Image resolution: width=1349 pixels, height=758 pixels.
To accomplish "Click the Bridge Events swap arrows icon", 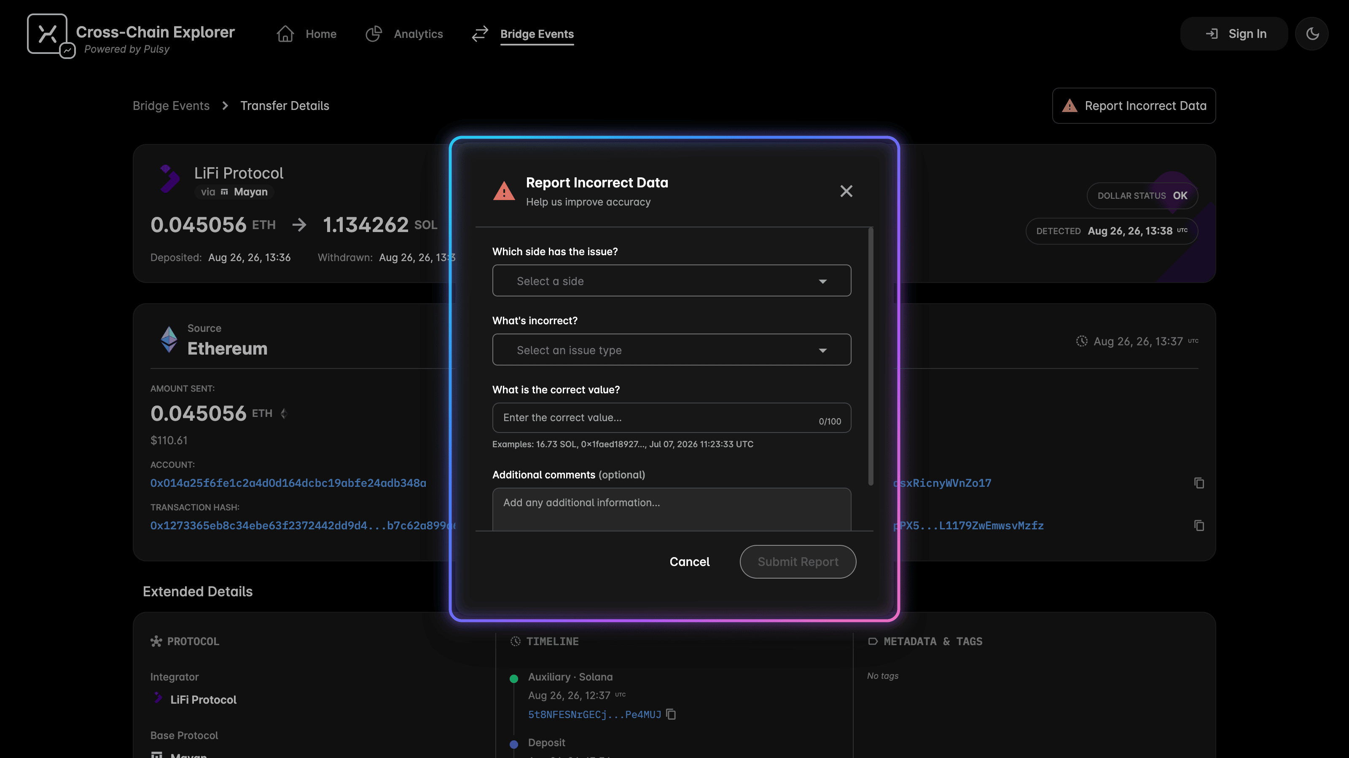I will (480, 34).
